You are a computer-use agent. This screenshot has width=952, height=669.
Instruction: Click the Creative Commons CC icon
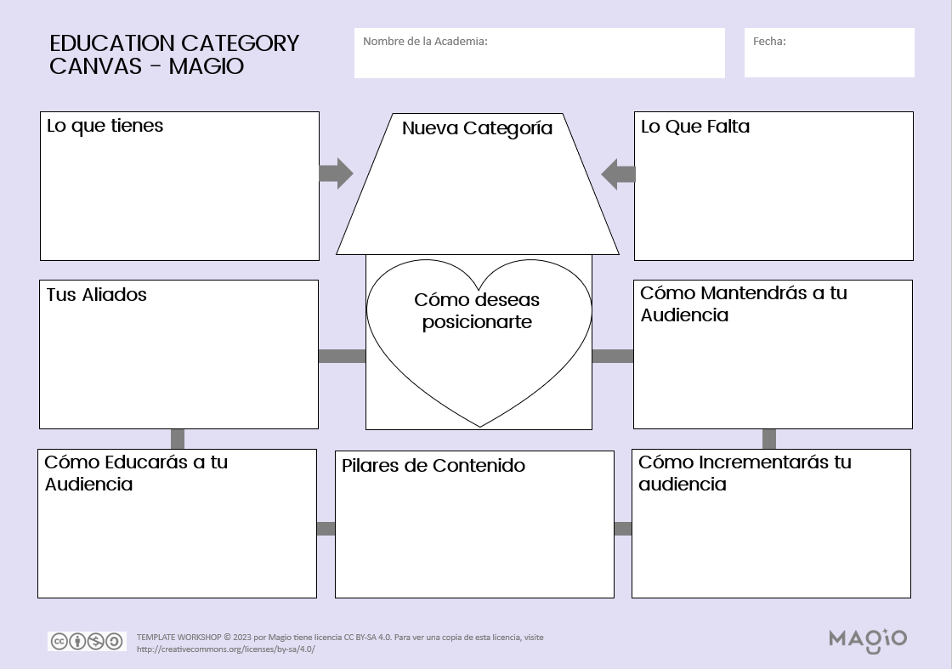pos(59,640)
